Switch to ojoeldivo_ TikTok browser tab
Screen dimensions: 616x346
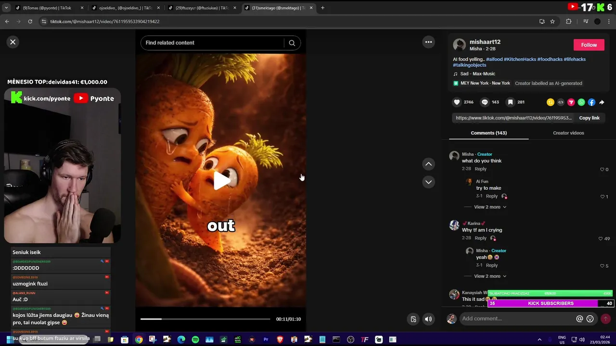(x=125, y=8)
